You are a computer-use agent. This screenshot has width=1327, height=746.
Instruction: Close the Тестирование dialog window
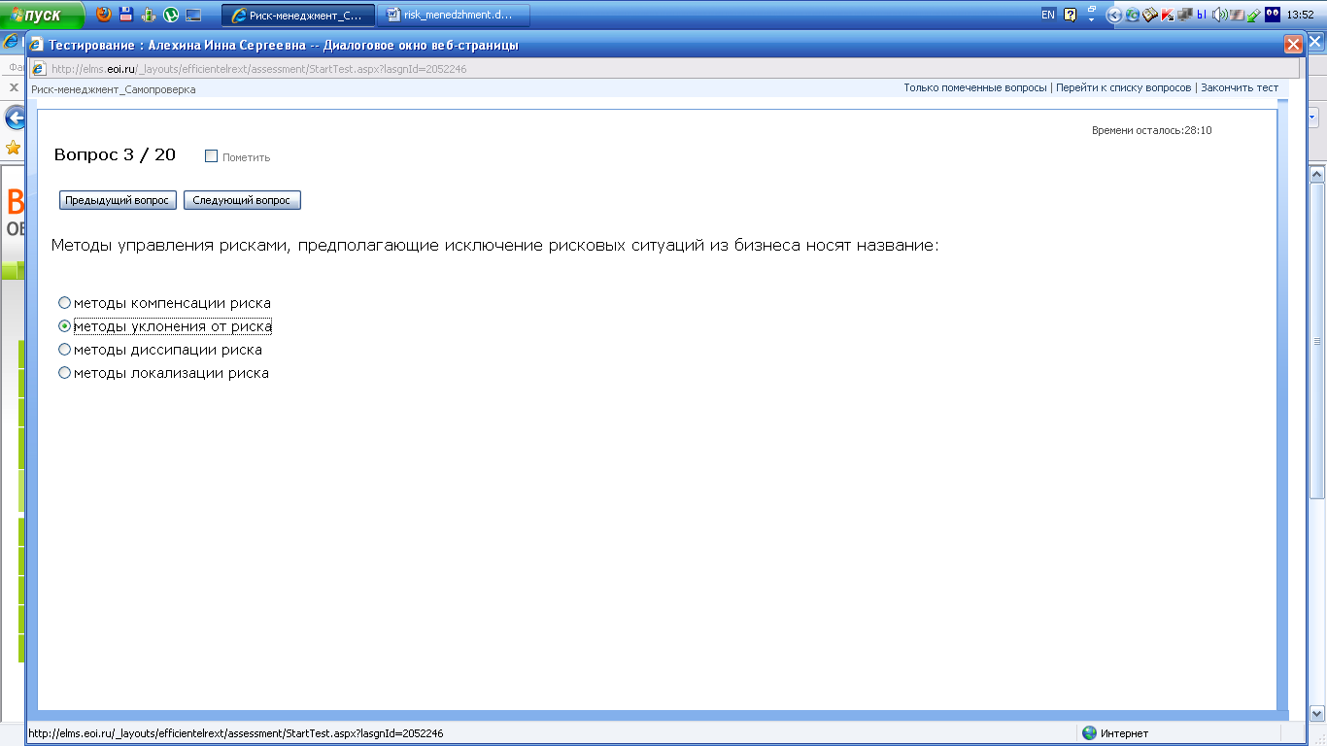pos(1293,45)
